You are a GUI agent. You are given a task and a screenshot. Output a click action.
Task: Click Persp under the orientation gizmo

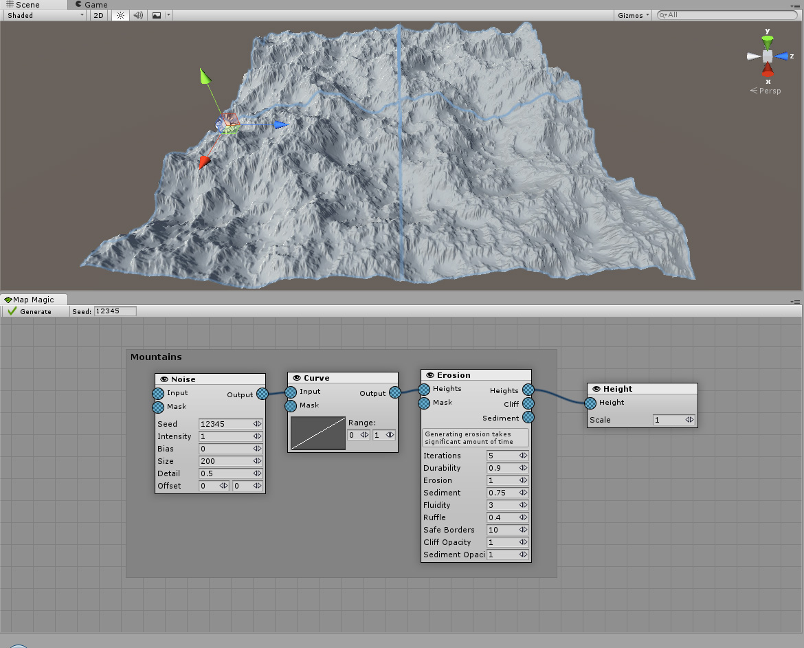click(769, 90)
